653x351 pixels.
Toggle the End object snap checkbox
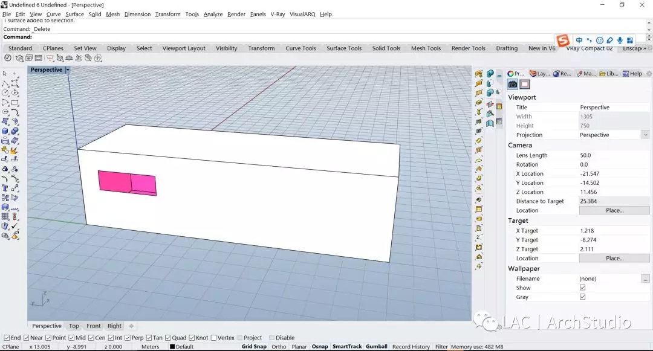(7, 338)
